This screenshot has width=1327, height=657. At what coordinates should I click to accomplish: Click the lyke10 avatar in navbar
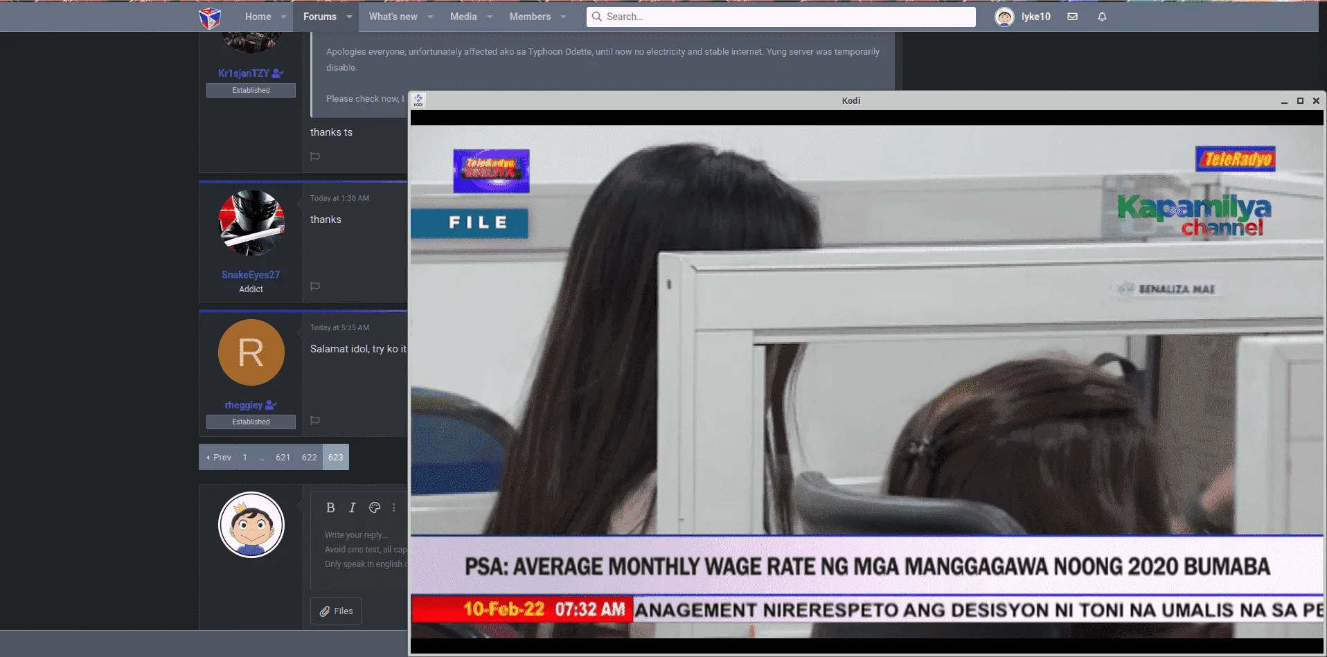point(1004,17)
